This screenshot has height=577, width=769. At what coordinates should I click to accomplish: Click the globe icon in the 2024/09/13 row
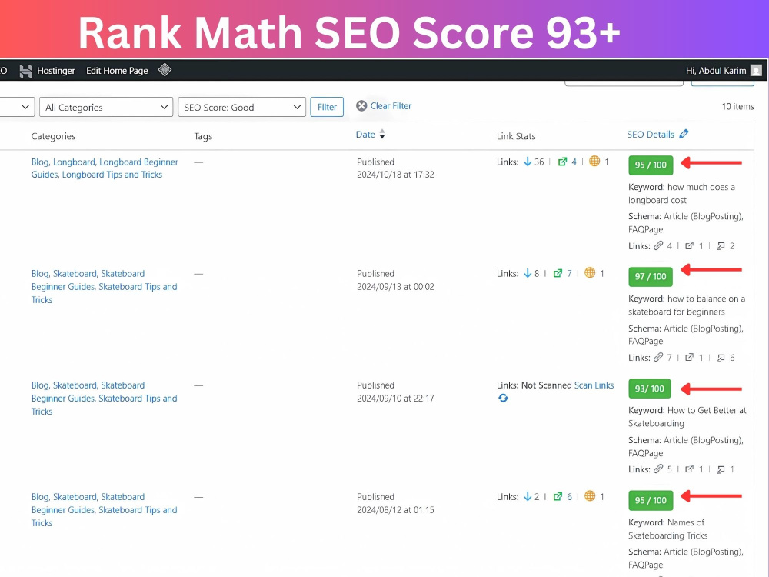point(590,273)
